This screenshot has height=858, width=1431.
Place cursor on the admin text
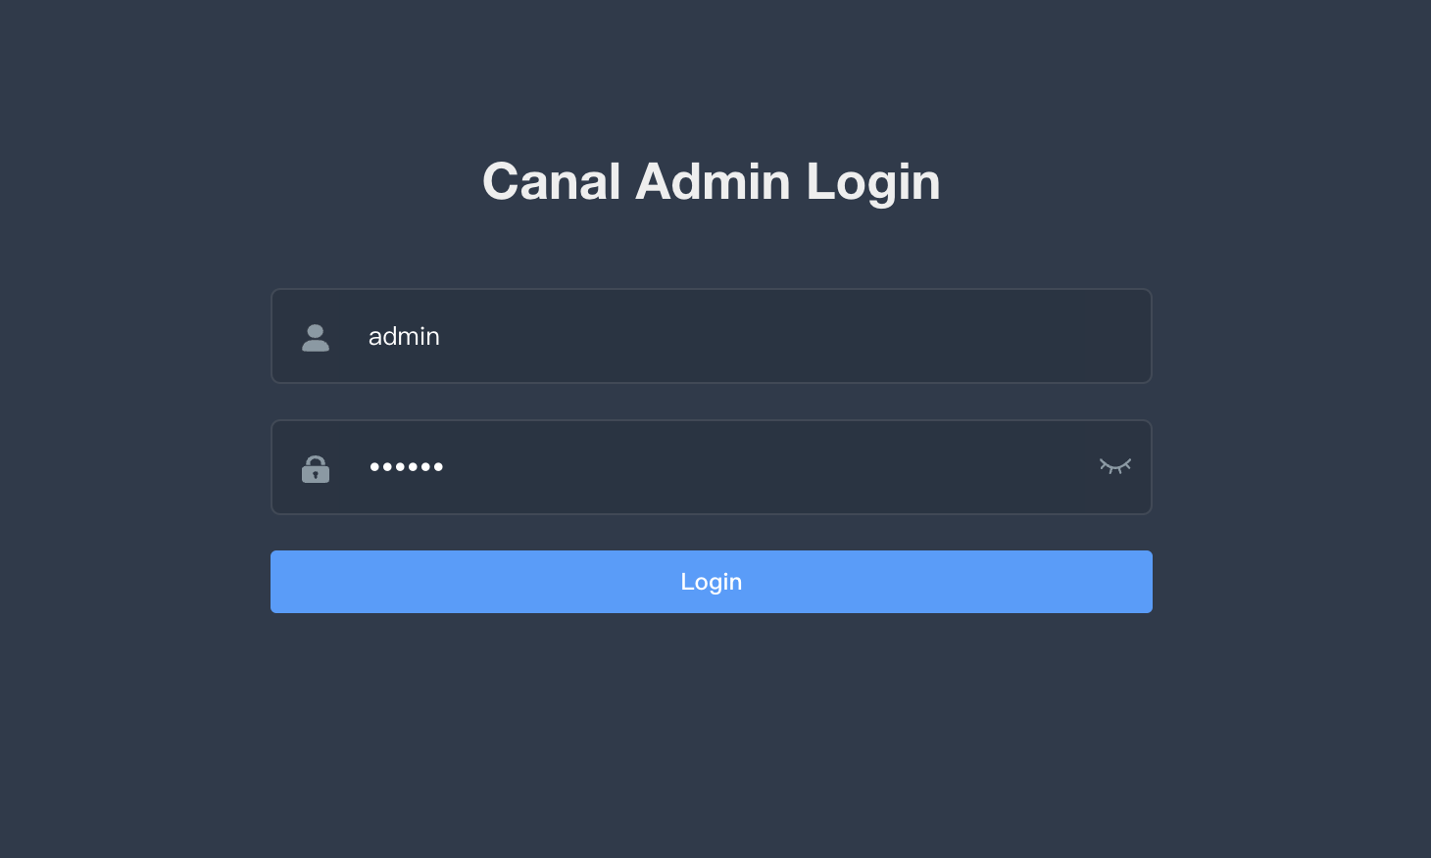(404, 336)
